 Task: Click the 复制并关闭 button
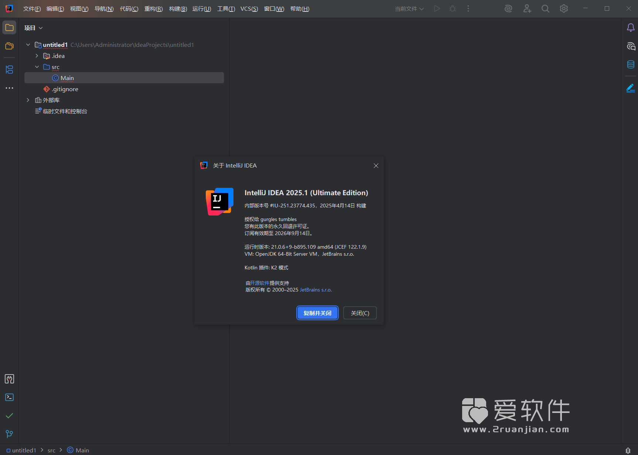point(317,313)
